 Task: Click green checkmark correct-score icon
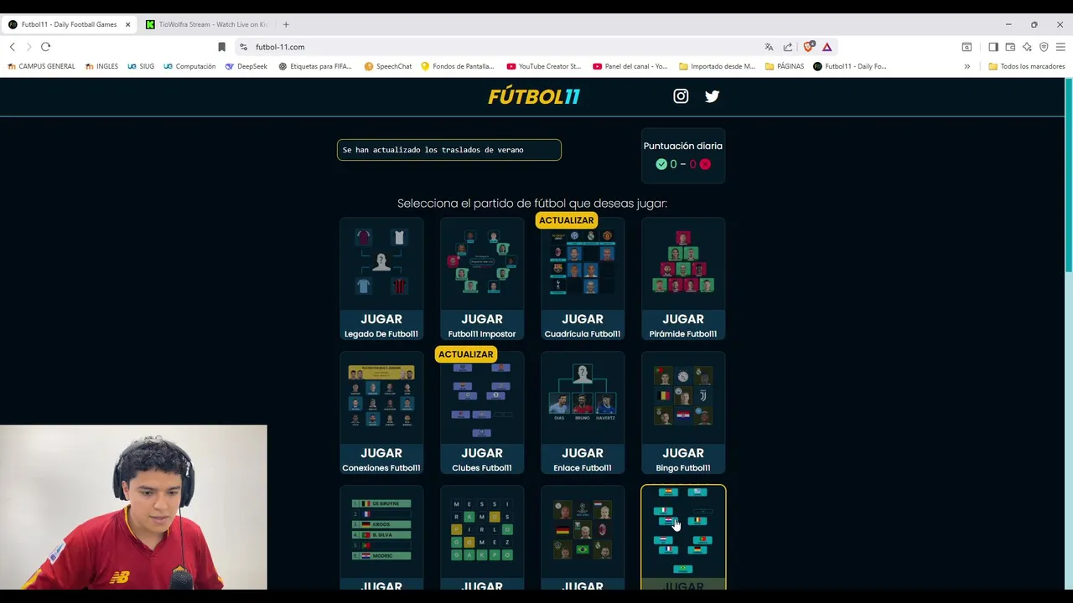point(661,164)
